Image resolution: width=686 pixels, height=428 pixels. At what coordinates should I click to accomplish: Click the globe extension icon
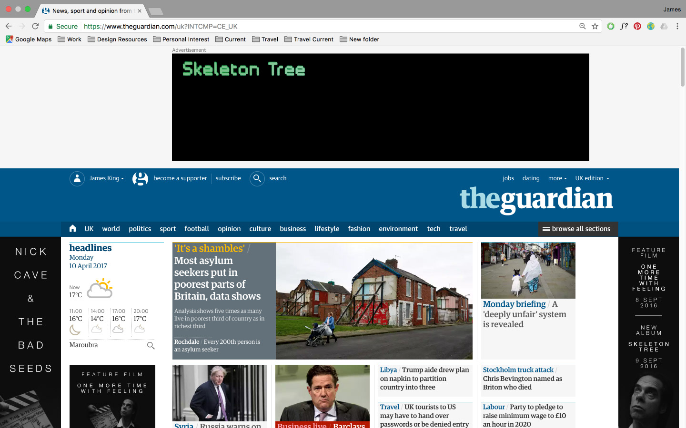[x=651, y=26]
